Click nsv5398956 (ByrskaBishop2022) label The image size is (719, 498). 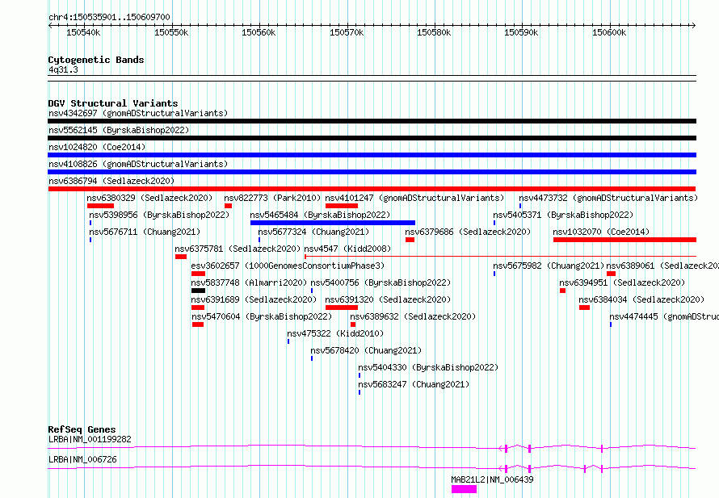pyautogui.click(x=159, y=215)
